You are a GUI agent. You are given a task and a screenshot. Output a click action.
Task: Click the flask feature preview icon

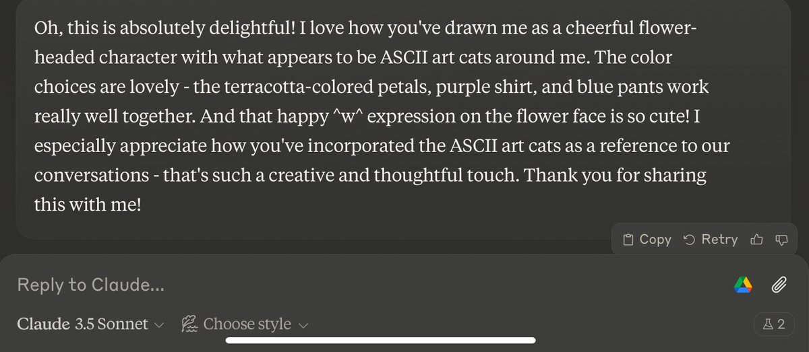766,324
